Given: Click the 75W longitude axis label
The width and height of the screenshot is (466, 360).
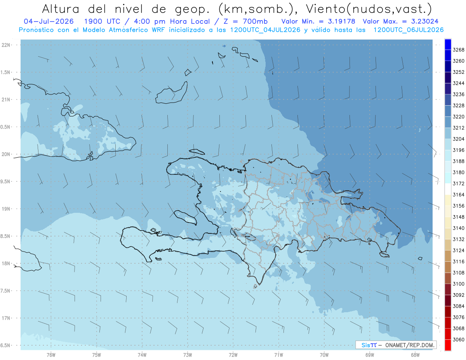Looking at the screenshot, I should [96, 355].
